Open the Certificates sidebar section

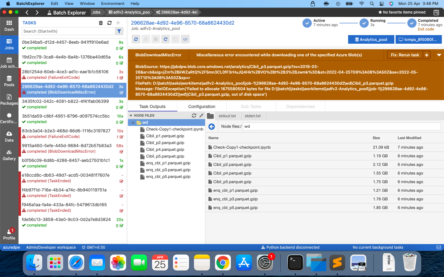(9, 118)
